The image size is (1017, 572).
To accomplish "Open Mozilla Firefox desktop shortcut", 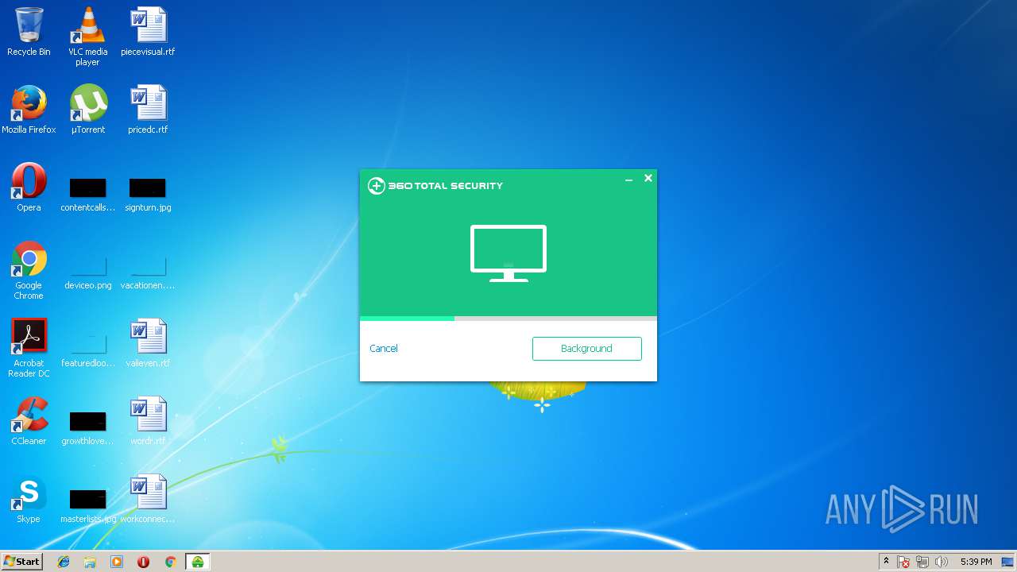I will [x=29, y=110].
